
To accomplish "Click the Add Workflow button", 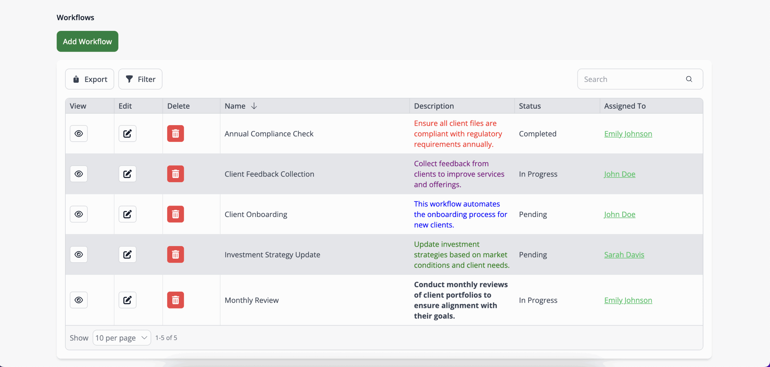I will 87,41.
